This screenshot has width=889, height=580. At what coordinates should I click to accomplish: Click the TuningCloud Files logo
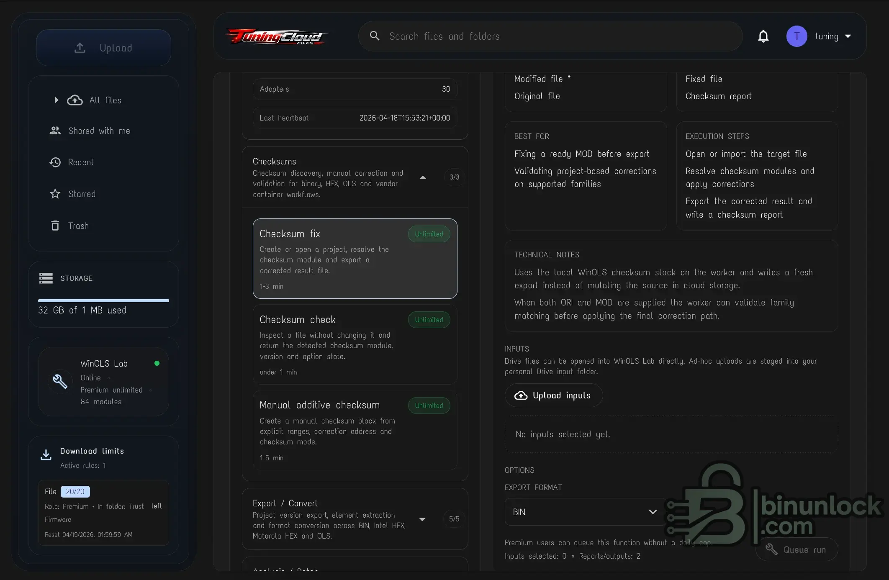coord(277,37)
